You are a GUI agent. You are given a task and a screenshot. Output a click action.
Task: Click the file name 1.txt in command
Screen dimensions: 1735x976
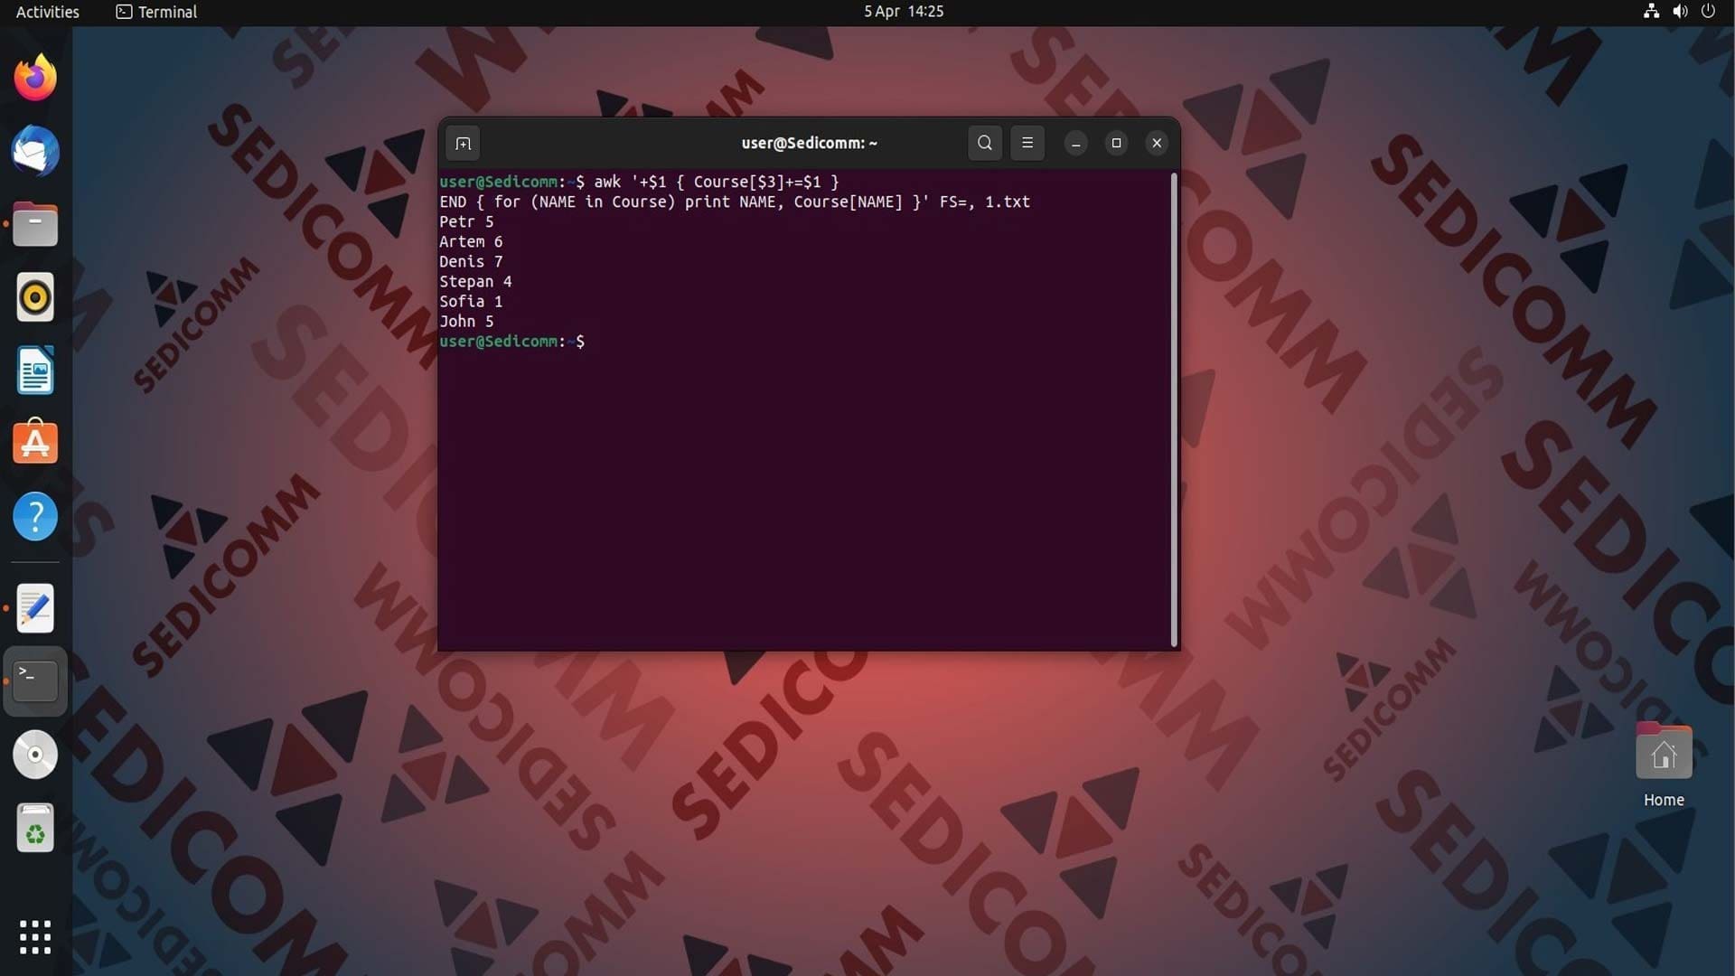click(x=1008, y=202)
